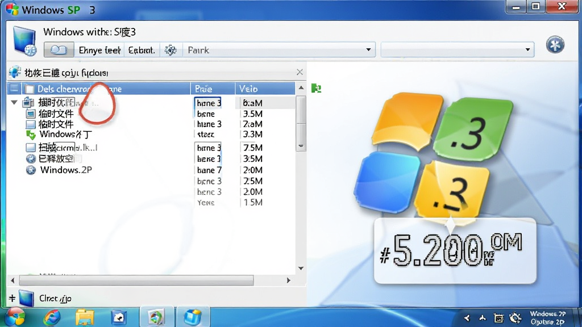This screenshot has width=582, height=327.
Task: Click the globe icon beside 已释放空间
Action: click(31, 159)
